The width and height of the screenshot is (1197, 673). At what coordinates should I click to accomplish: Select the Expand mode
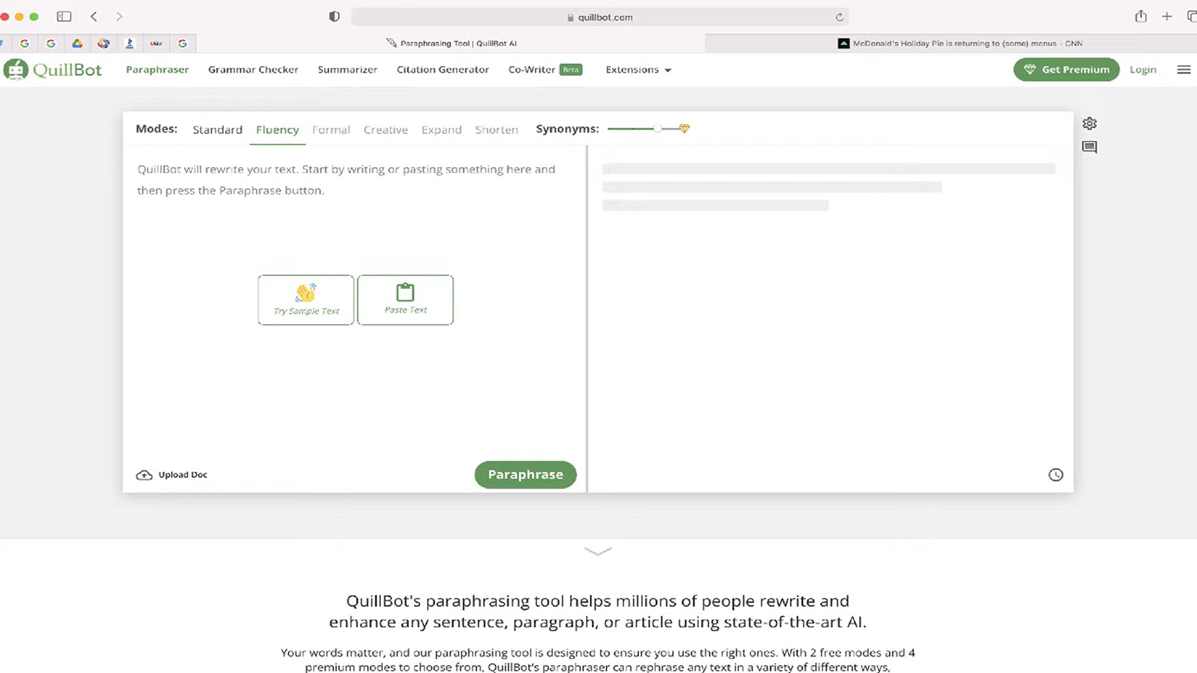[441, 130]
